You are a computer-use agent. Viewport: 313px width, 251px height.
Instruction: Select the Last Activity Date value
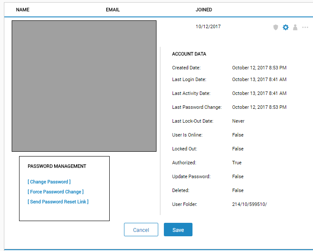[259, 93]
